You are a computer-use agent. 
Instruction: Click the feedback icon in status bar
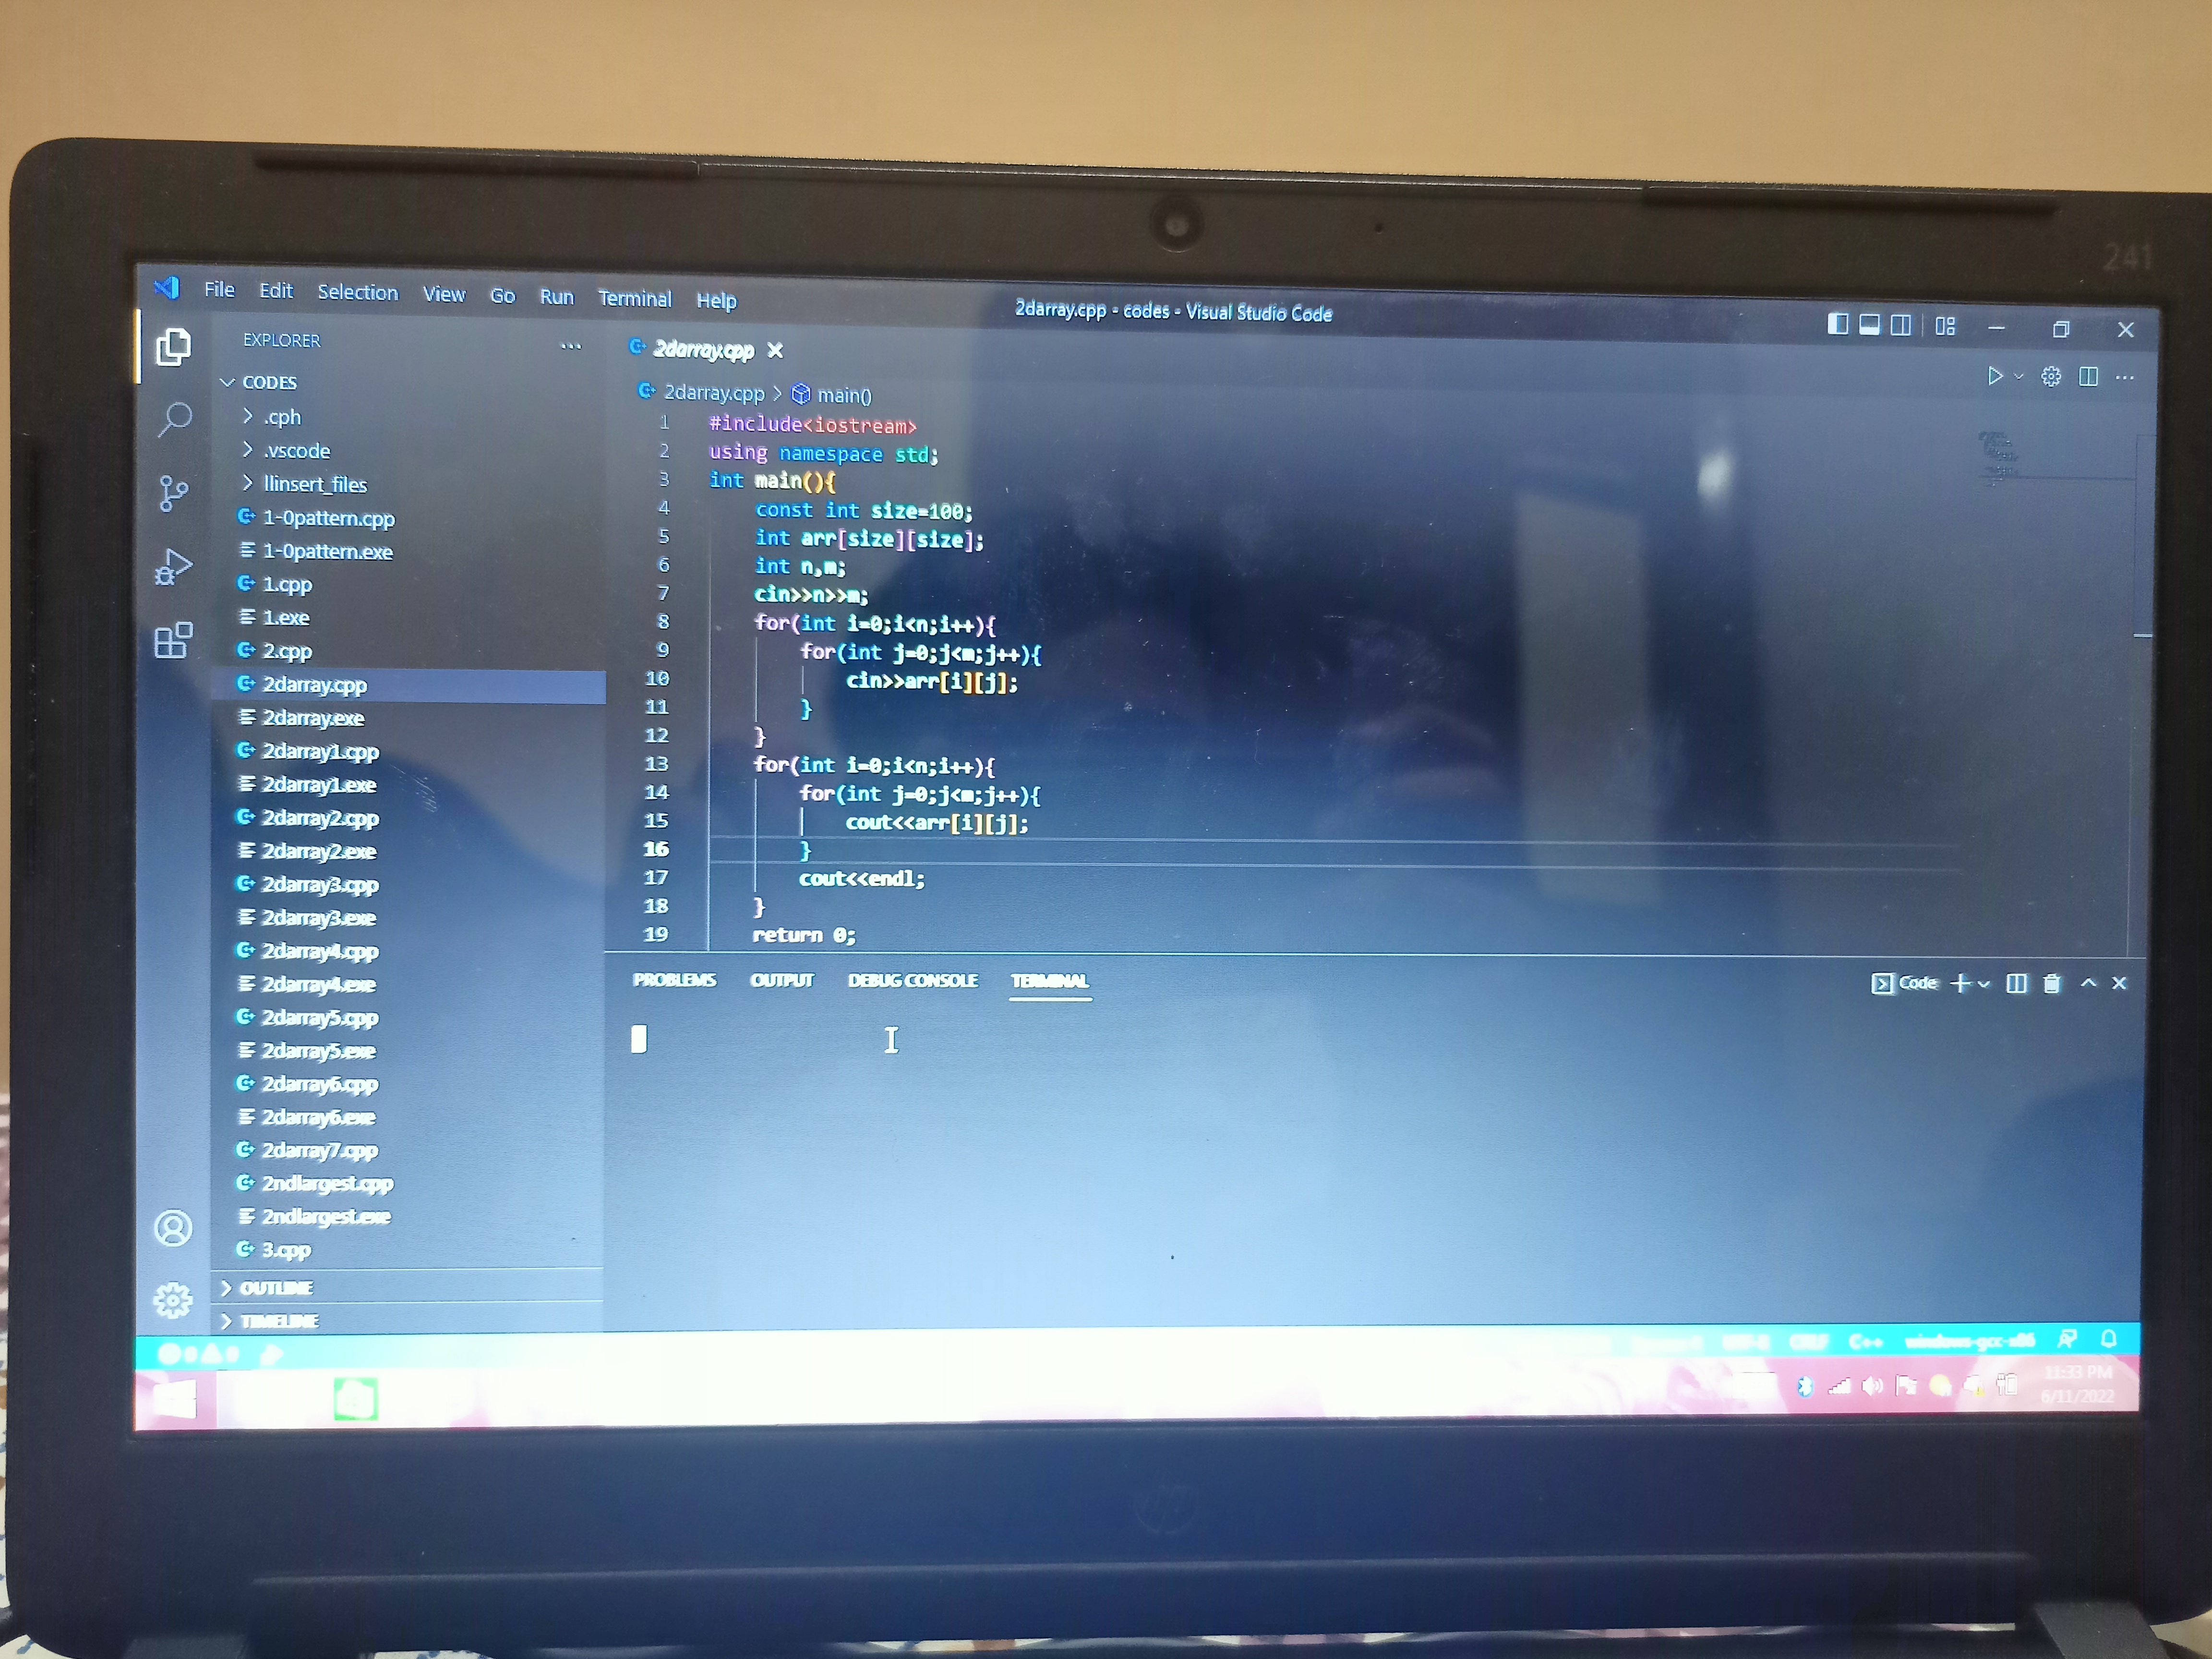pos(2067,1339)
